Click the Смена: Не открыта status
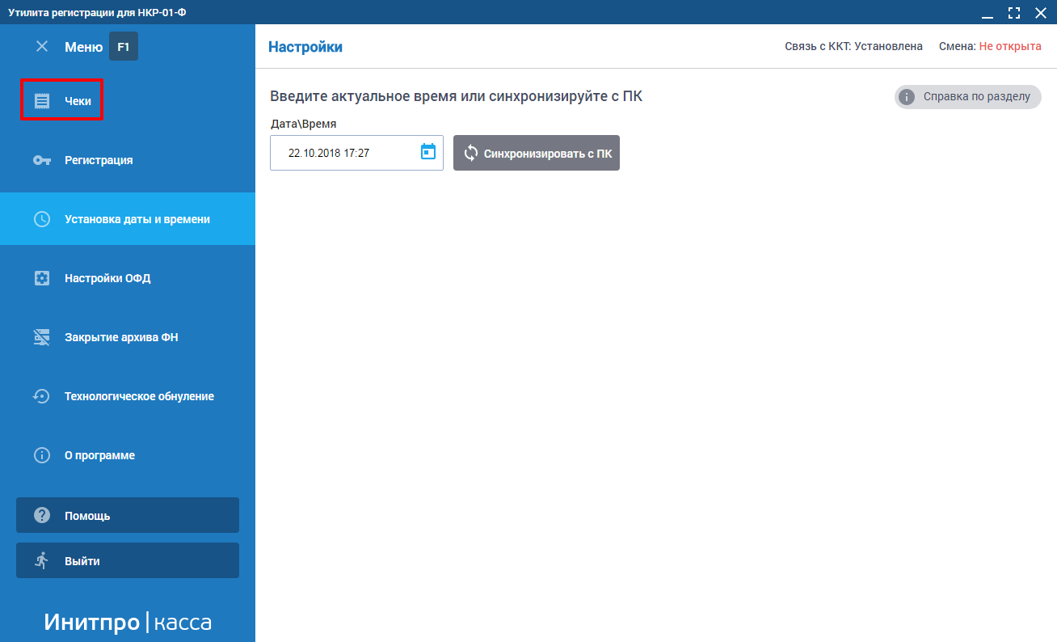The height and width of the screenshot is (642, 1057). [990, 46]
